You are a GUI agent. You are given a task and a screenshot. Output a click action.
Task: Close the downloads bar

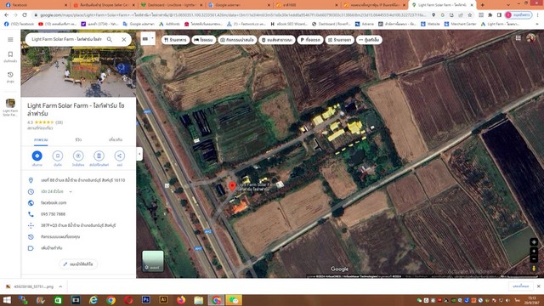point(538,286)
